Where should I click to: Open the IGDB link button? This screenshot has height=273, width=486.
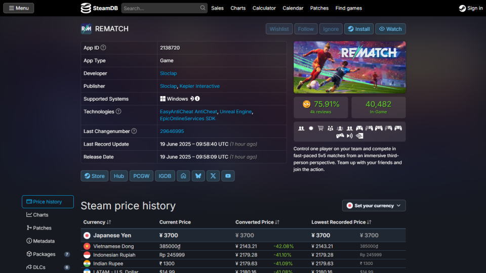pyautogui.click(x=165, y=176)
